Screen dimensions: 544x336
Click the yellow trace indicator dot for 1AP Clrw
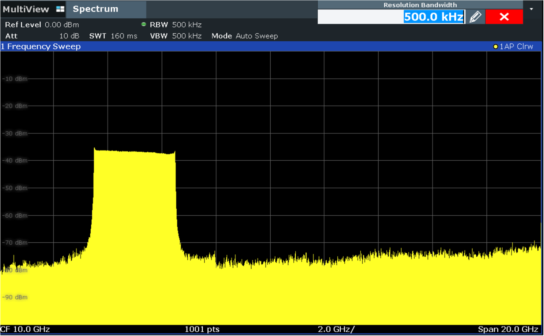click(x=496, y=47)
